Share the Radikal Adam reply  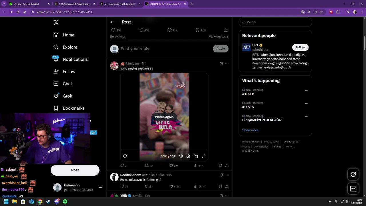coord(227,187)
